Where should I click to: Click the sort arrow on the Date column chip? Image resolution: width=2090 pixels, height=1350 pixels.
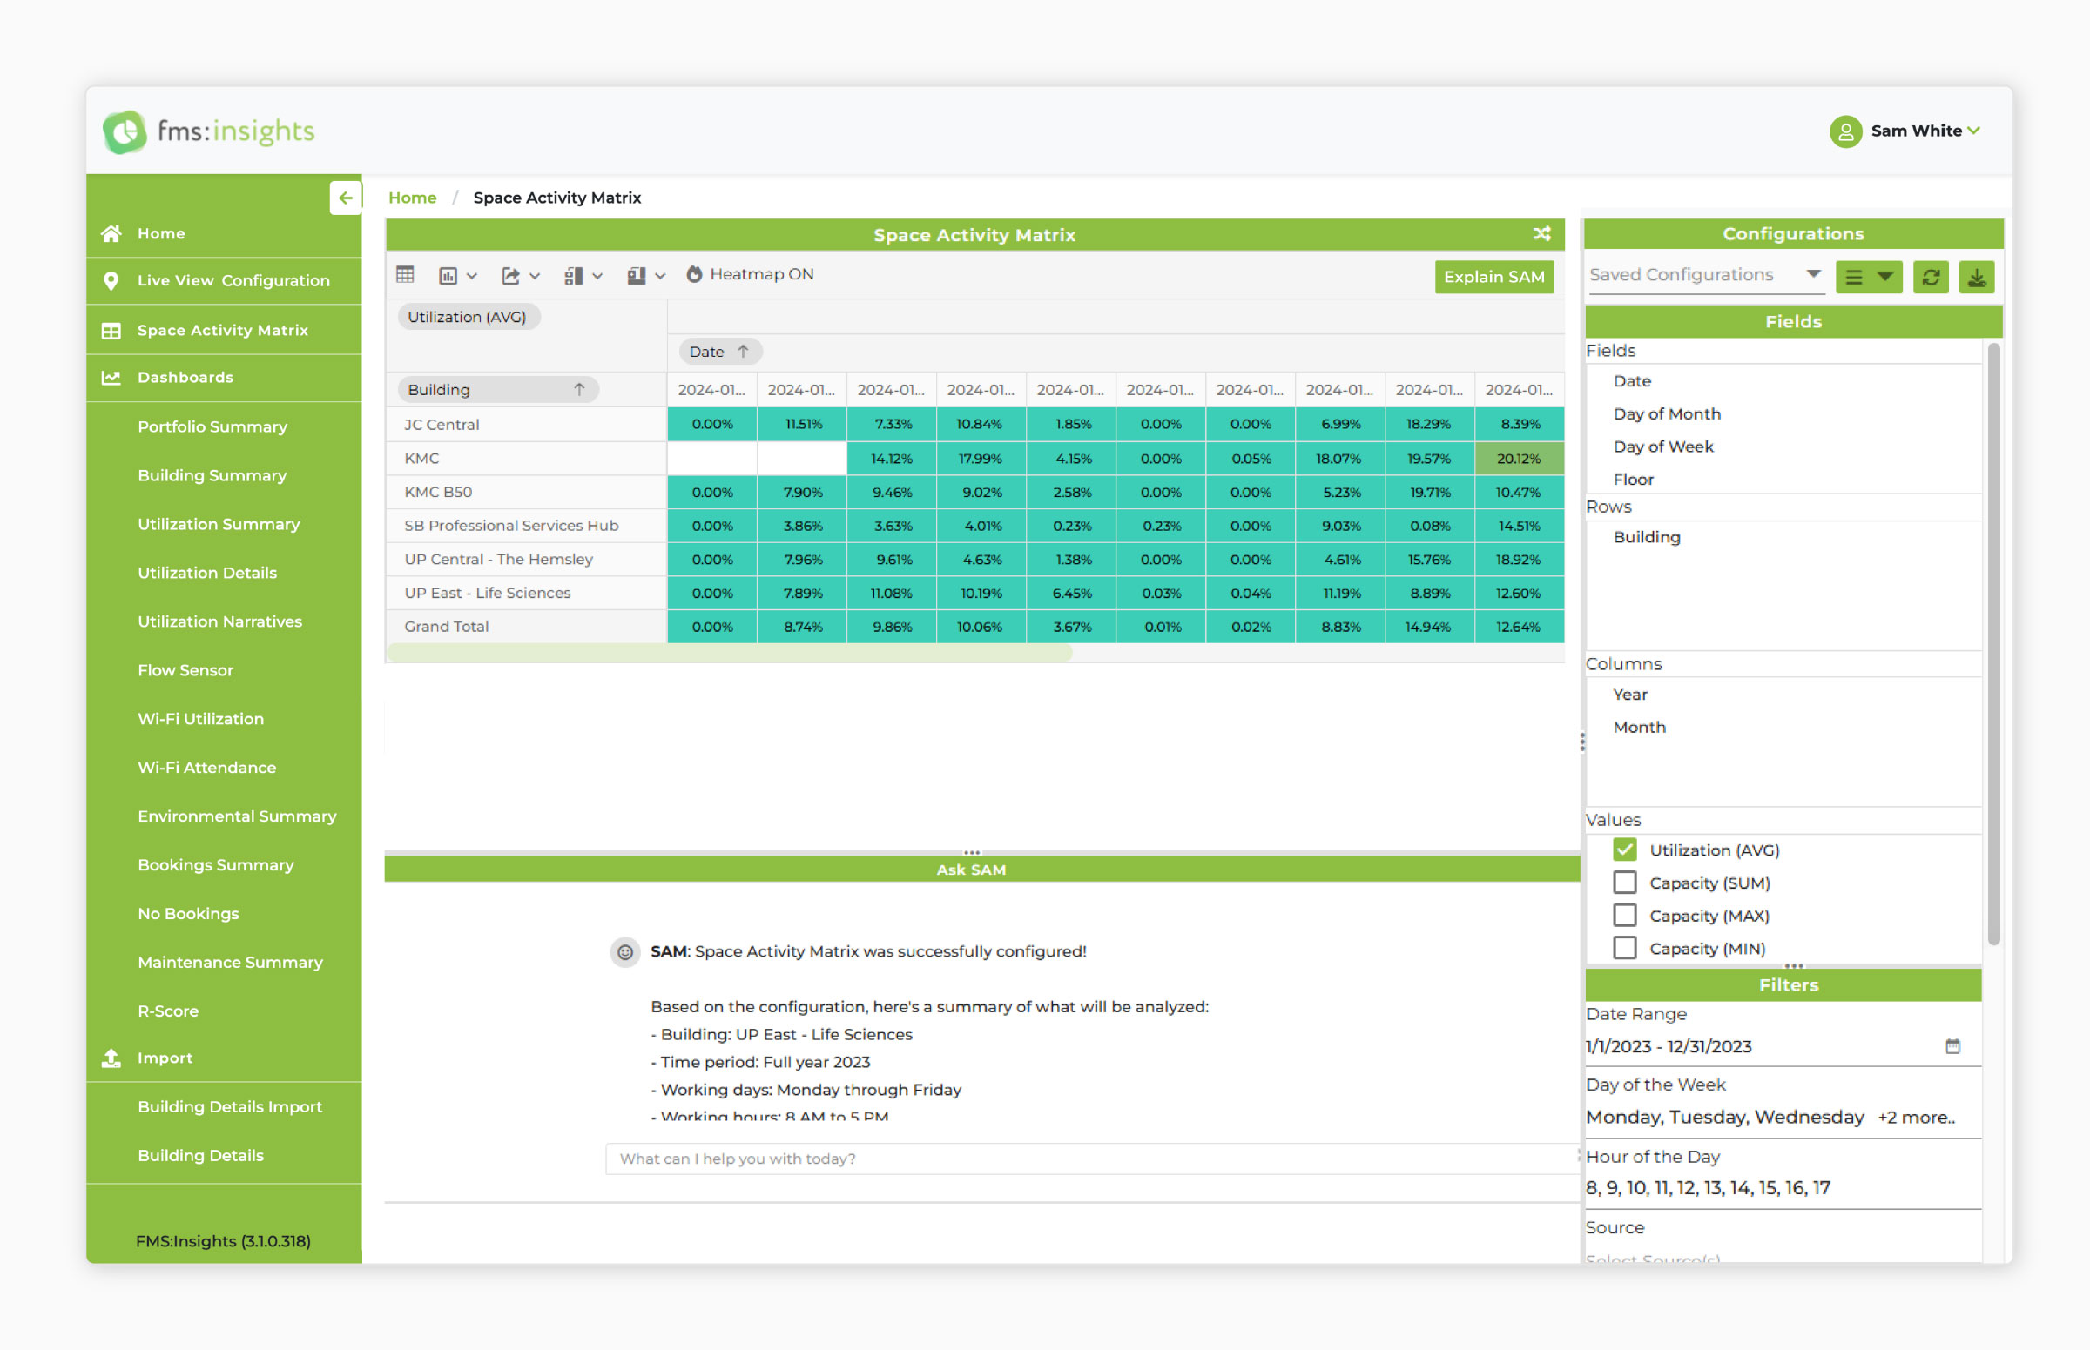[743, 352]
